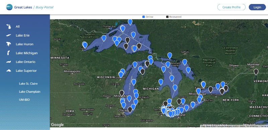Choose the Lake Erie shape icon

click(x=8, y=36)
